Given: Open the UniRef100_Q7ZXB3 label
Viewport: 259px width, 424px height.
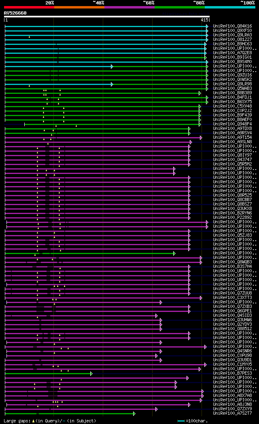Looking at the screenshot, I should point(232,307).
